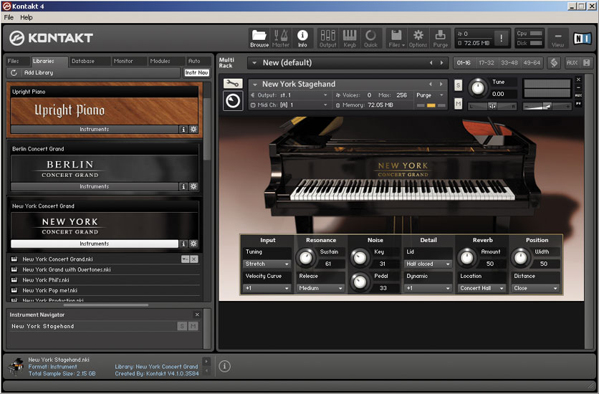Open the File menu
The height and width of the screenshot is (394, 599).
pyautogui.click(x=9, y=17)
